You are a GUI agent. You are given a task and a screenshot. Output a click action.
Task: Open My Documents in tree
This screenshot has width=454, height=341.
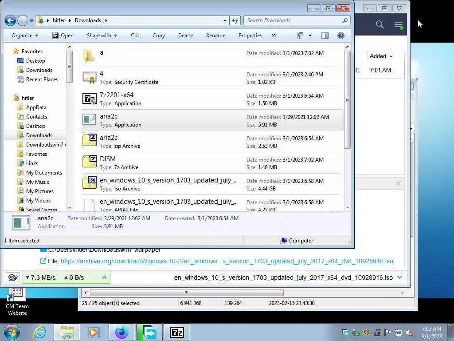pos(39,173)
